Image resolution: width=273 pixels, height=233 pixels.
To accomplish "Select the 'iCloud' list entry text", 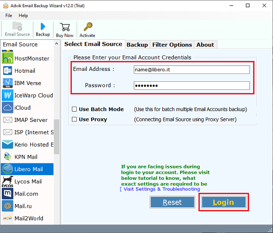I will (23, 107).
